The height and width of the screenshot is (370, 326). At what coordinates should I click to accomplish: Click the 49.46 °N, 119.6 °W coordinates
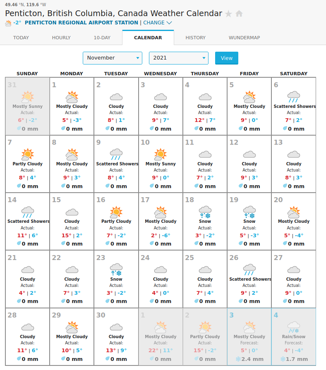(26, 5)
